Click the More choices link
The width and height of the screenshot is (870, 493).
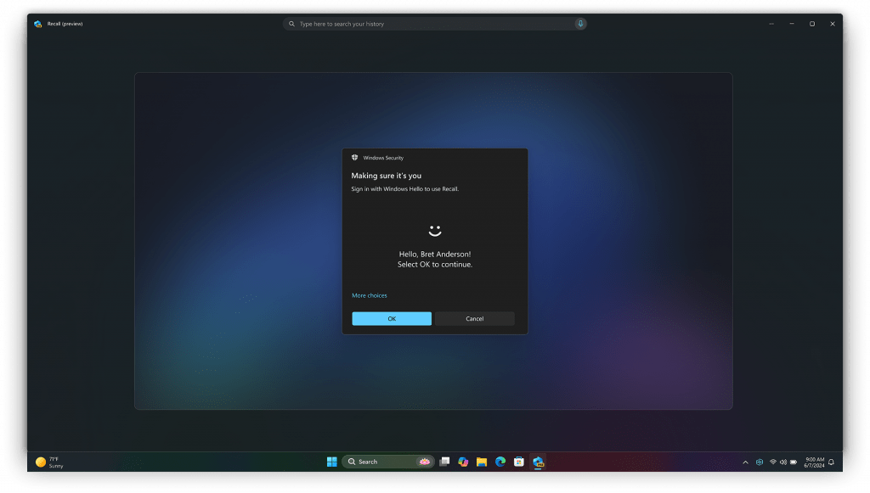(x=370, y=295)
